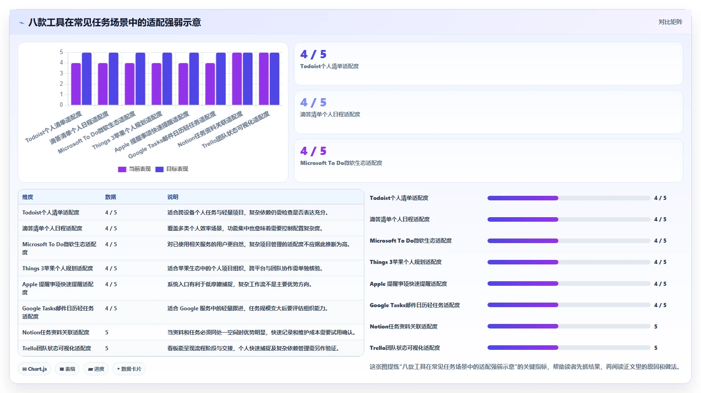Click the description starting 对已使用相关服务的用户更自然
This screenshot has width=701, height=393.
point(259,244)
